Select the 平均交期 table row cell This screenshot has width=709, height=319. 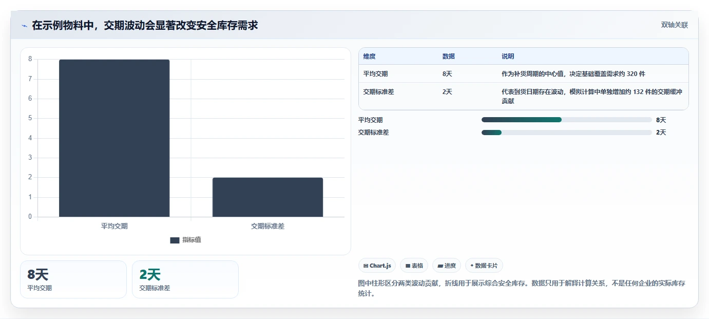pyautogui.click(x=375, y=74)
